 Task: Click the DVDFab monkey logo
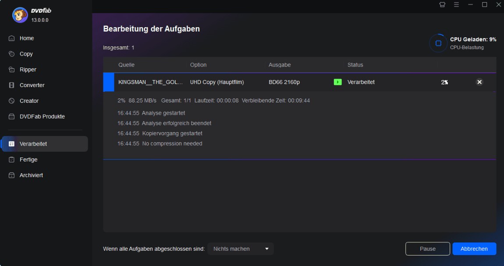click(20, 15)
